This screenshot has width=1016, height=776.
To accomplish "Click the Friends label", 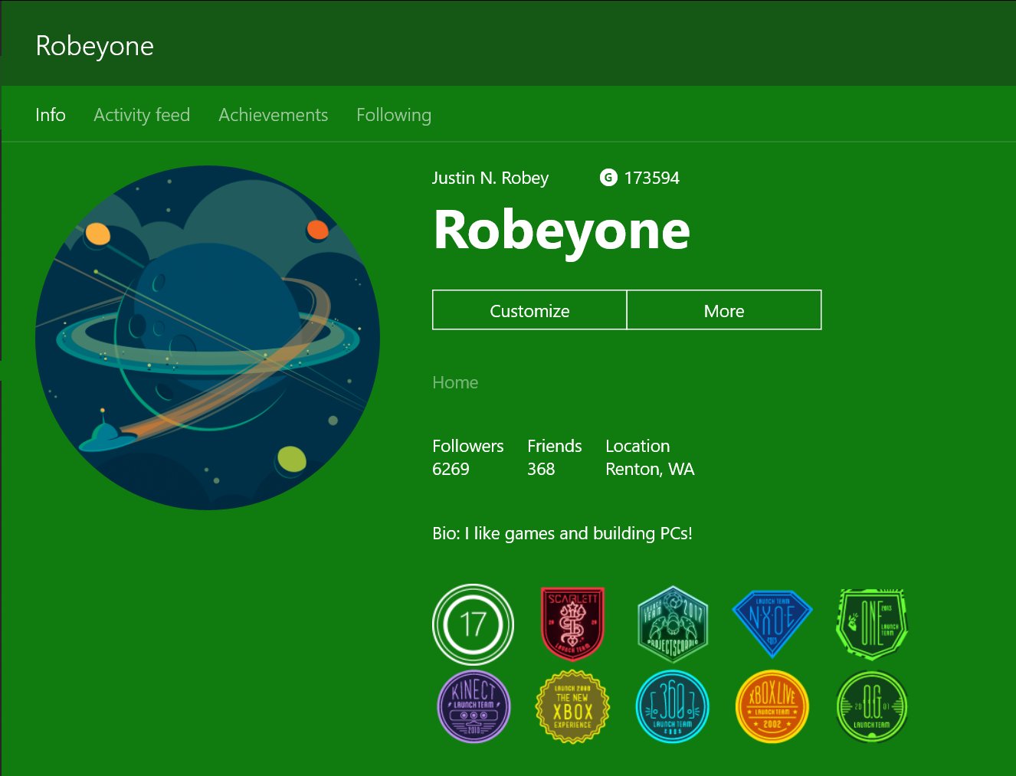I will [x=555, y=446].
